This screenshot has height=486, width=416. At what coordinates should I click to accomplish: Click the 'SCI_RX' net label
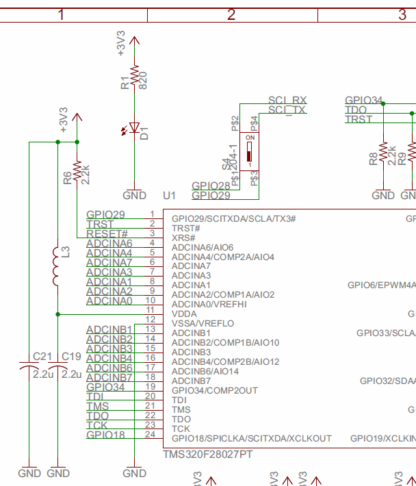click(x=287, y=100)
